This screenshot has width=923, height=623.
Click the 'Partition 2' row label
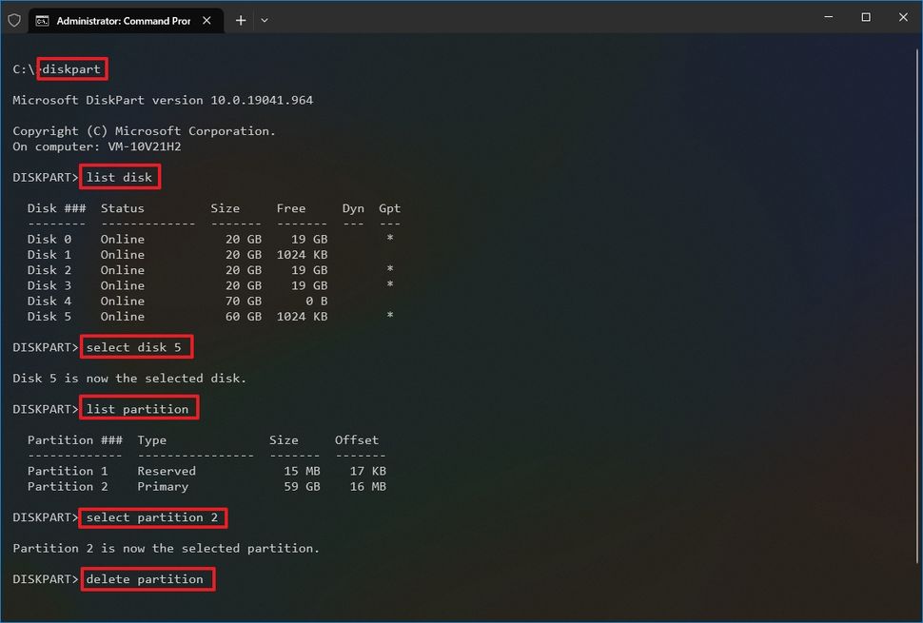pos(68,487)
